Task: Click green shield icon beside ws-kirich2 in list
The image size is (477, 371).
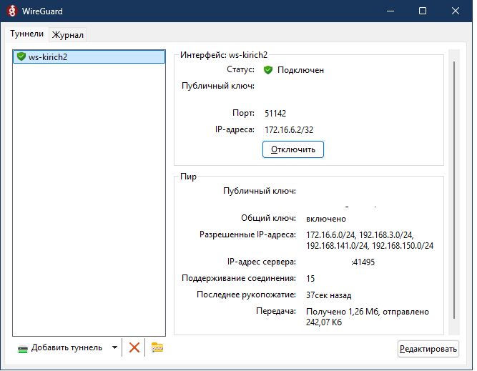Action: pos(21,57)
